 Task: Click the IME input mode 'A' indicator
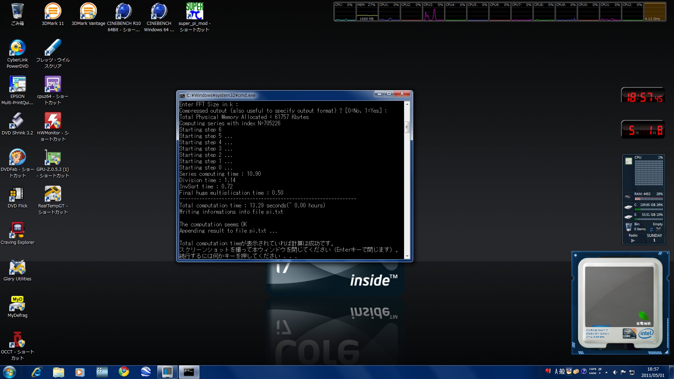(556, 372)
